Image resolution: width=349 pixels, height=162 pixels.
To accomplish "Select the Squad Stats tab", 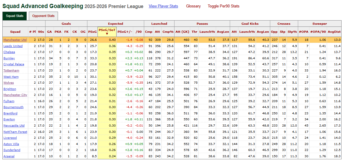I will point(15,16).
